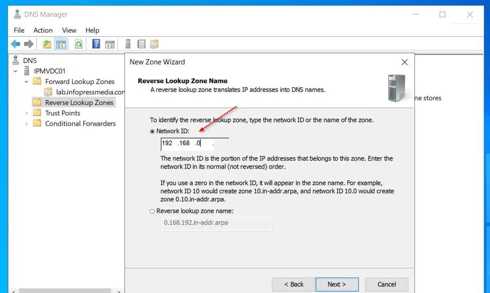
Task: Minimize the DNS Manager window
Action: point(415,14)
